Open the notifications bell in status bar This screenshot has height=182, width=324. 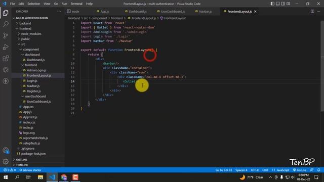tap(318, 170)
